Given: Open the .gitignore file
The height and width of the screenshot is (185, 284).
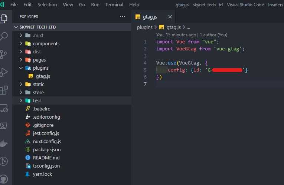Looking at the screenshot, I should pos(72,125).
